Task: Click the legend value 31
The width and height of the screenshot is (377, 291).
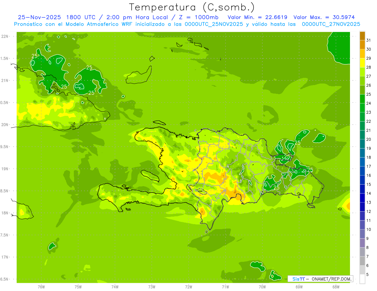Action: click(369, 40)
